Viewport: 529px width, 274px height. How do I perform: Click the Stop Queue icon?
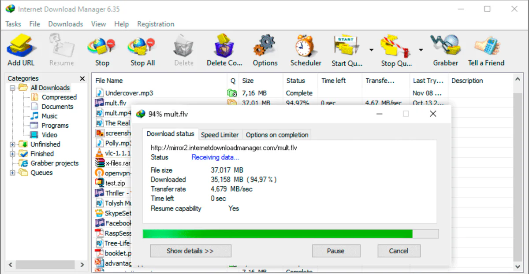395,46
